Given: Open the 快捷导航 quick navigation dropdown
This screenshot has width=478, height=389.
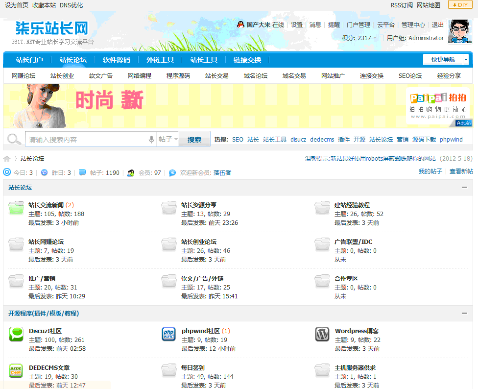Looking at the screenshot, I should [446, 60].
